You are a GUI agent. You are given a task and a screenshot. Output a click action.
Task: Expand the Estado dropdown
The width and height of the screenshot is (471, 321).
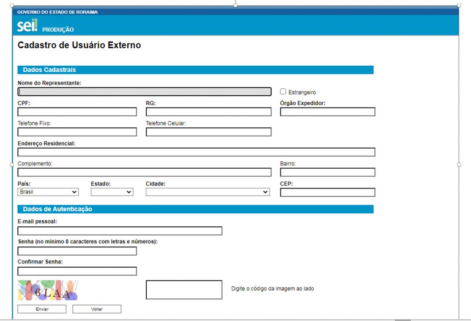[112, 192]
